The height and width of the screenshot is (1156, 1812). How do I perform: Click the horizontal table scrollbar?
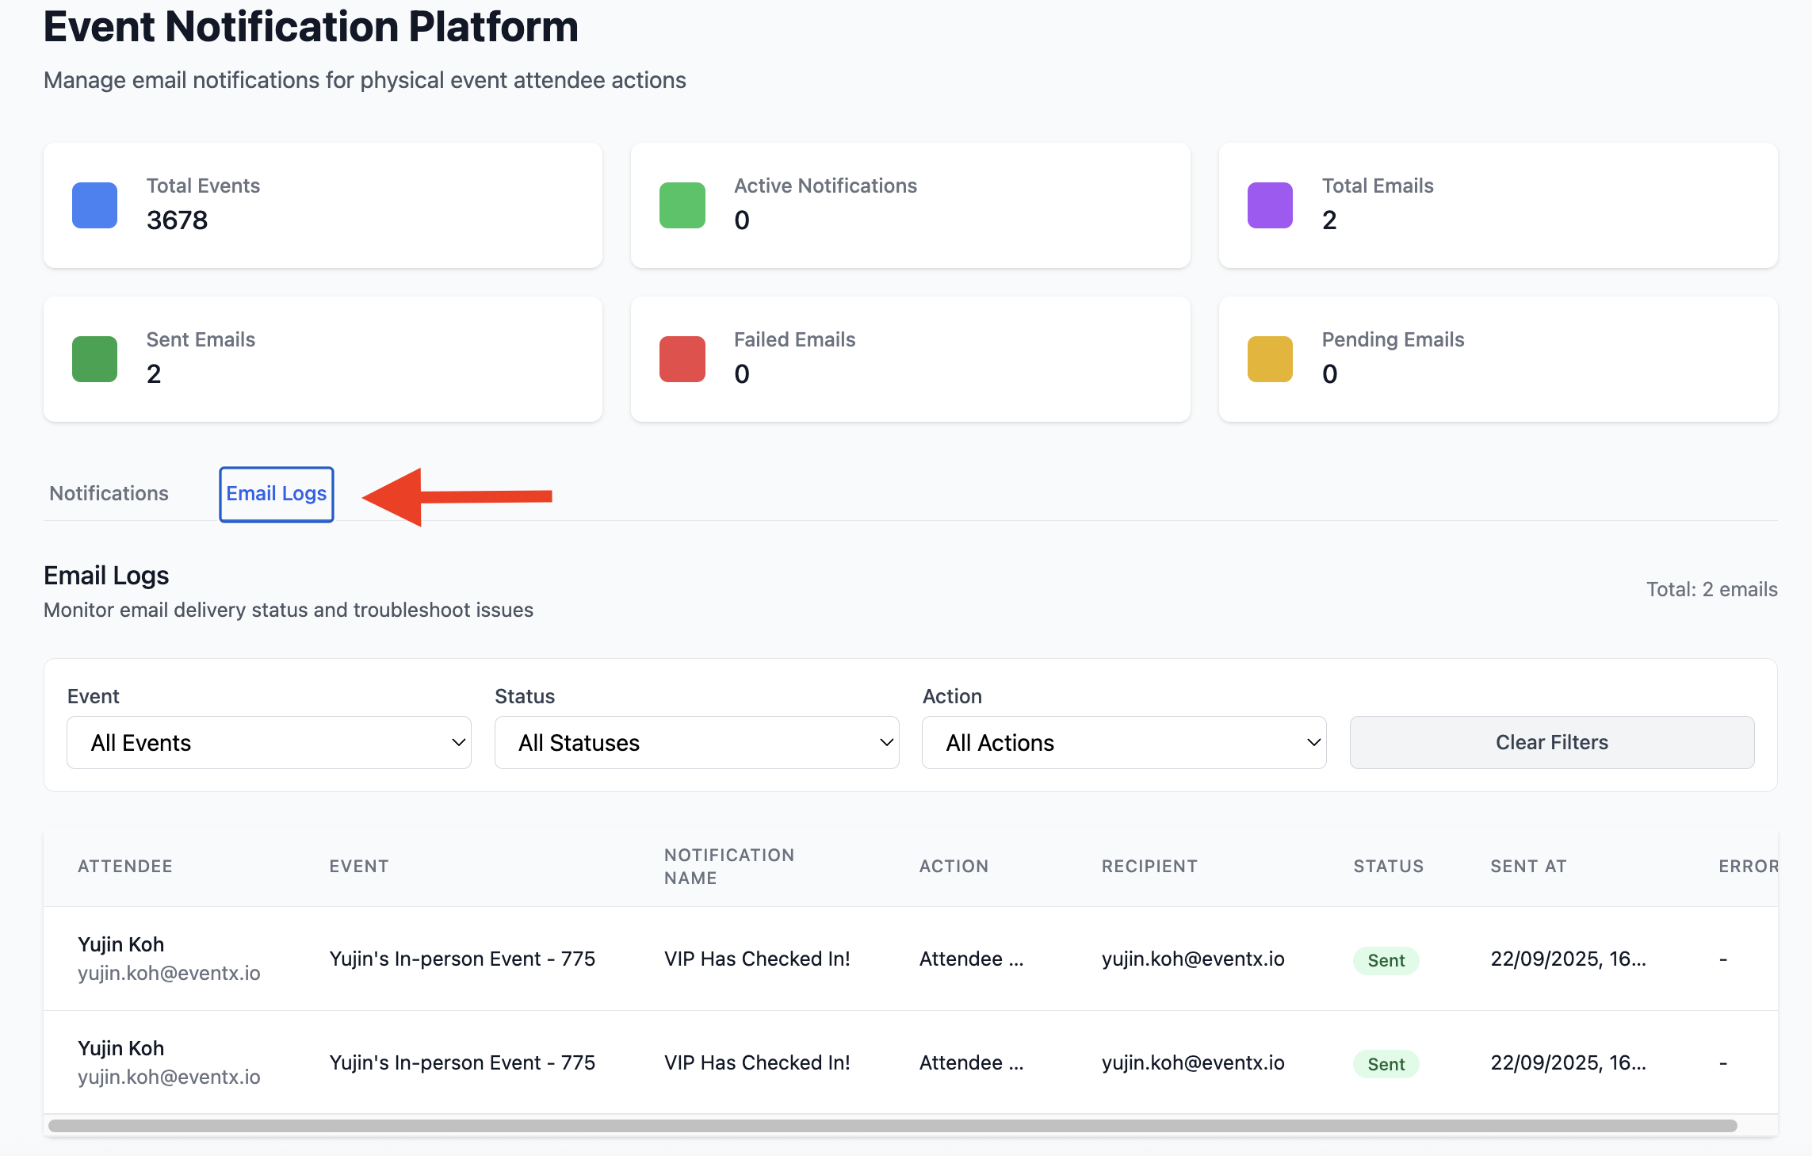click(x=893, y=1126)
